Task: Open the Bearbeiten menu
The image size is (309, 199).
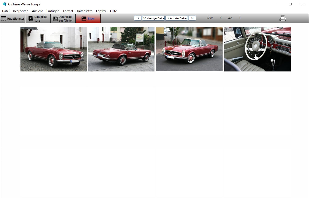Action: [20, 11]
